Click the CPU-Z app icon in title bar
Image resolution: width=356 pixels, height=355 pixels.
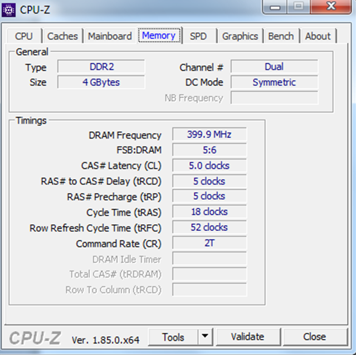point(8,10)
